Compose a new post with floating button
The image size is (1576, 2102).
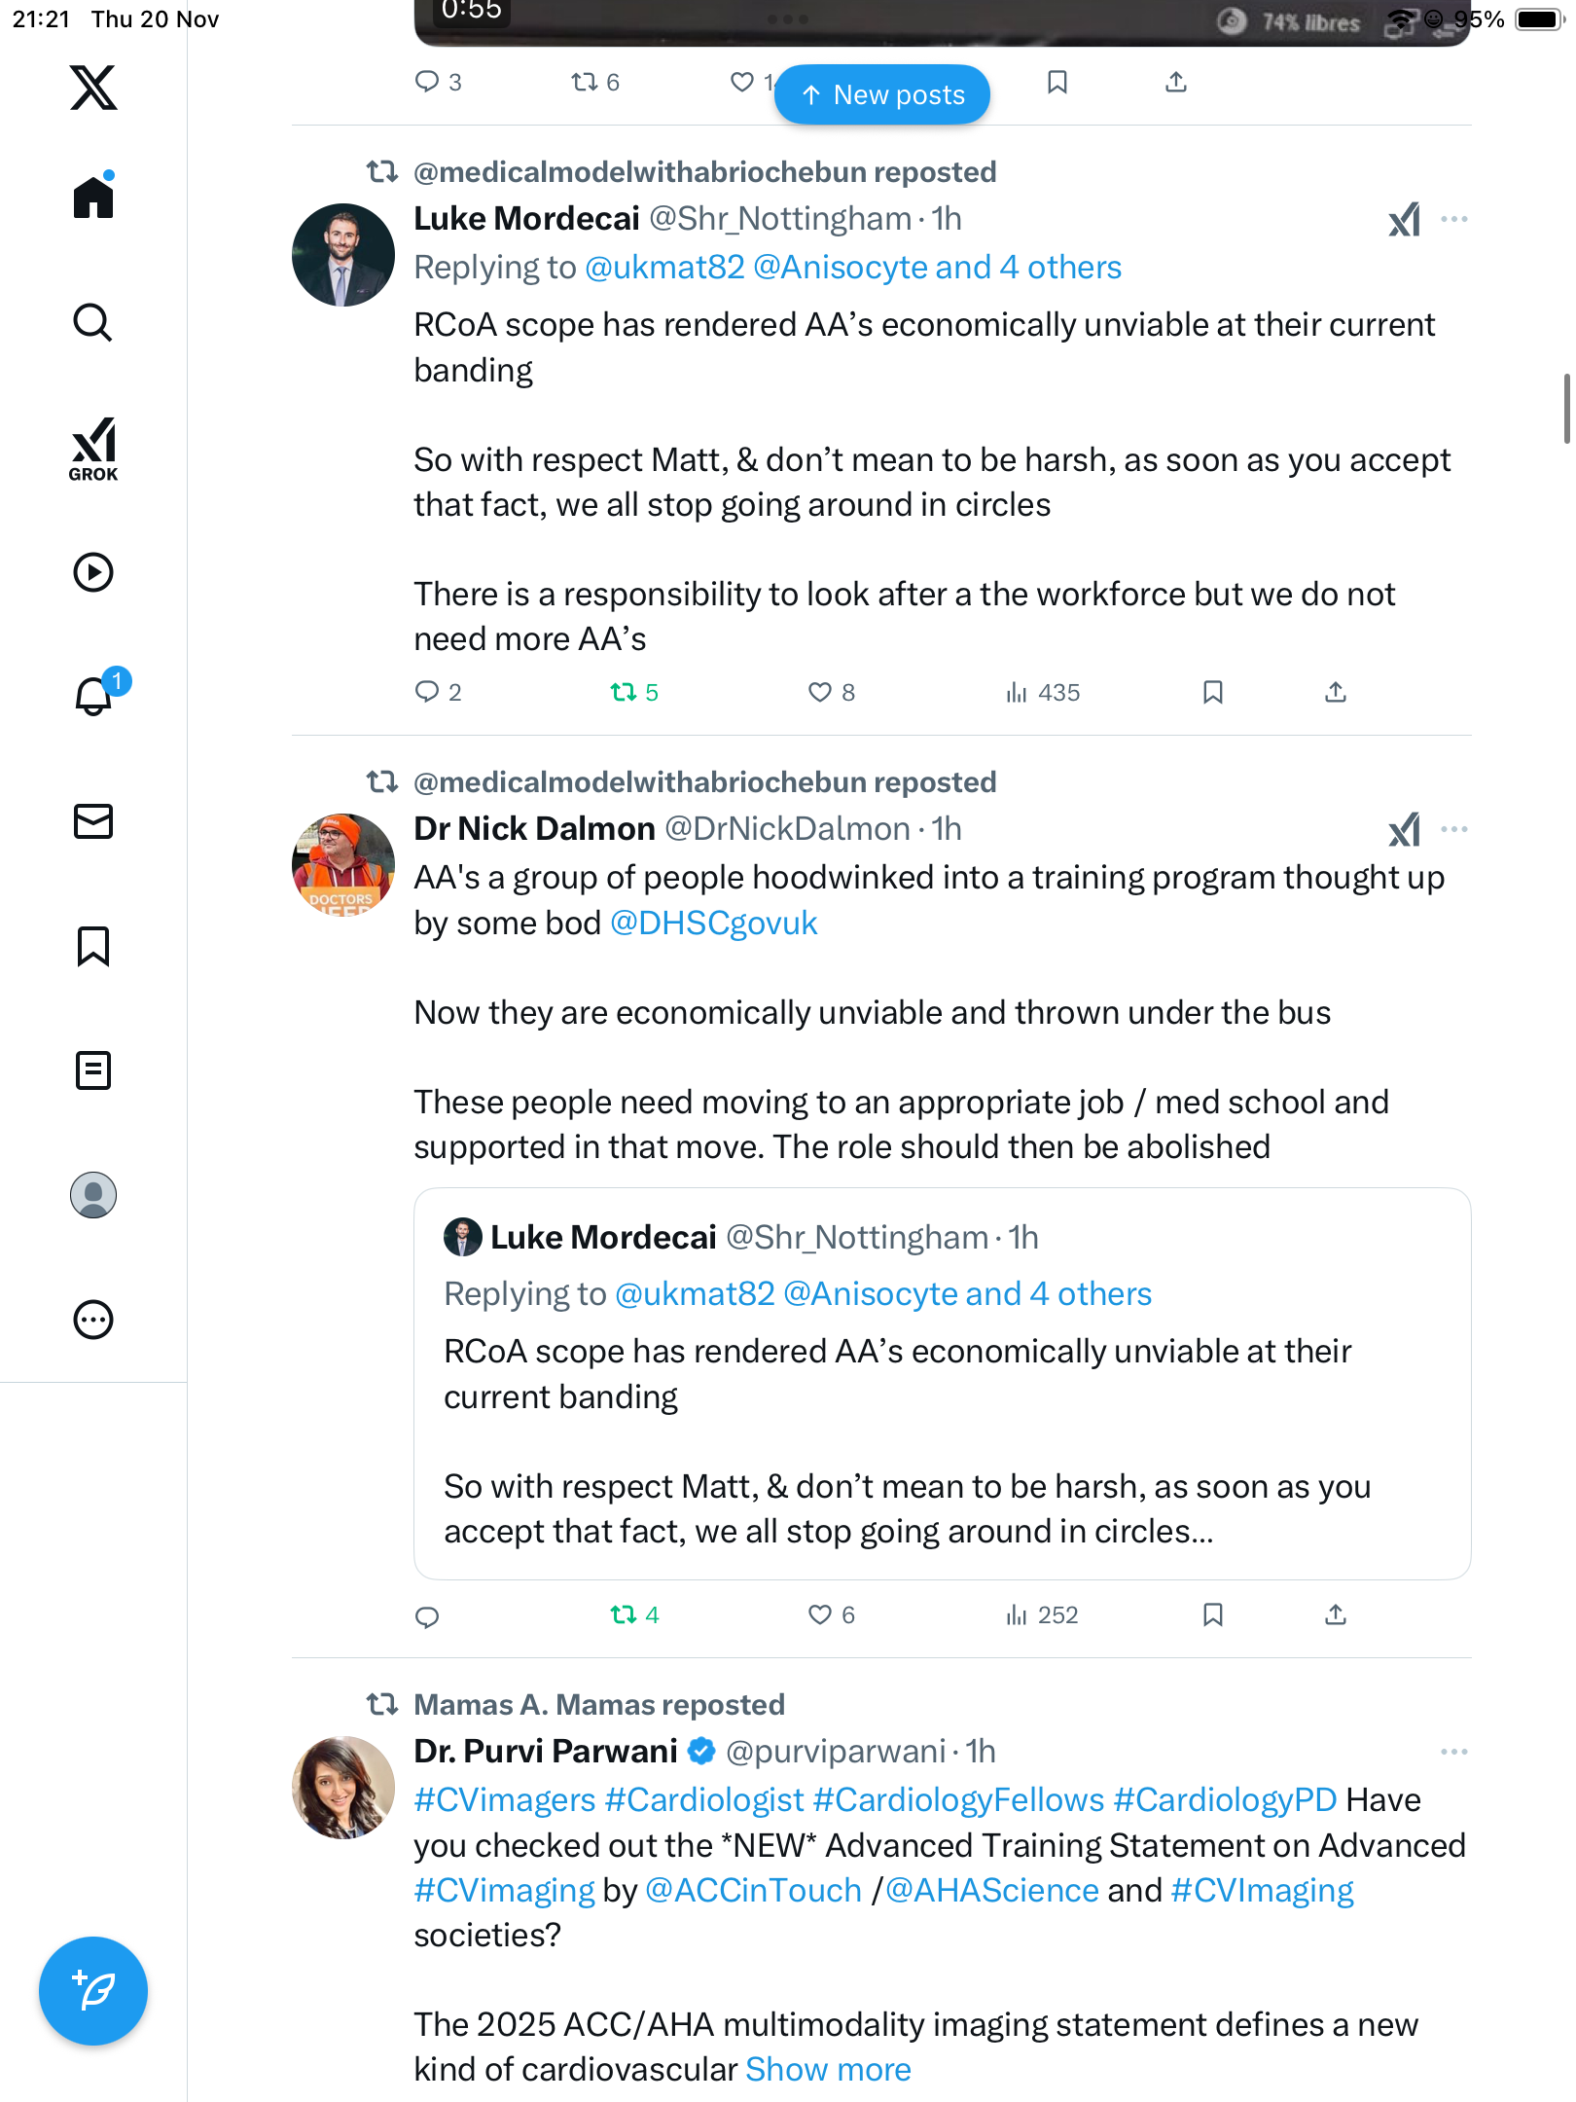tap(93, 1991)
